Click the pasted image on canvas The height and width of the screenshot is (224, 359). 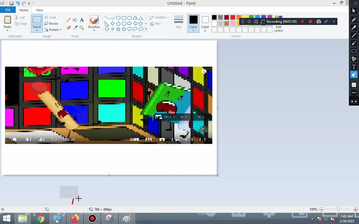(109, 105)
